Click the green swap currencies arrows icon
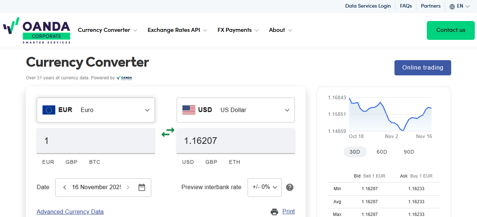The image size is (477, 217). coord(168,132)
